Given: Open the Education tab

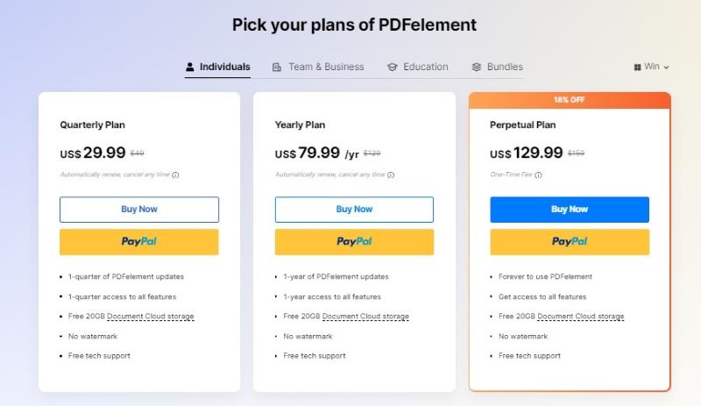Looking at the screenshot, I should (x=425, y=67).
